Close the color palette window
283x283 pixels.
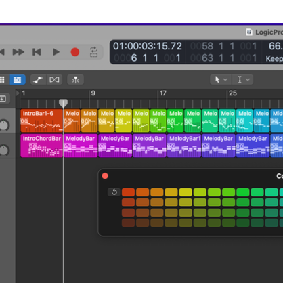coord(105,176)
